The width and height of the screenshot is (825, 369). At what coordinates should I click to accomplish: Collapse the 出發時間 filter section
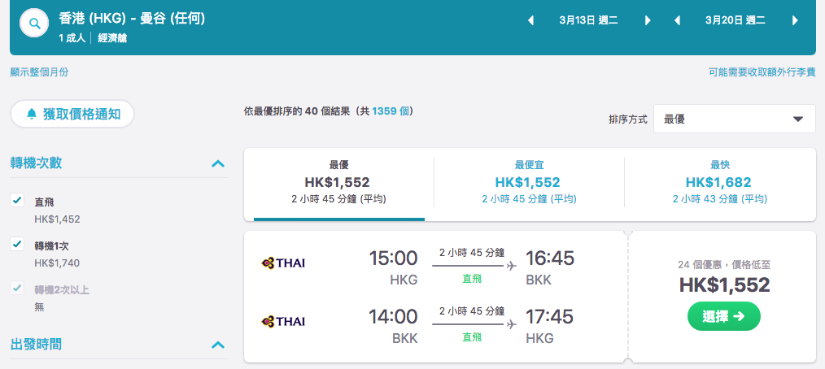tap(218, 345)
